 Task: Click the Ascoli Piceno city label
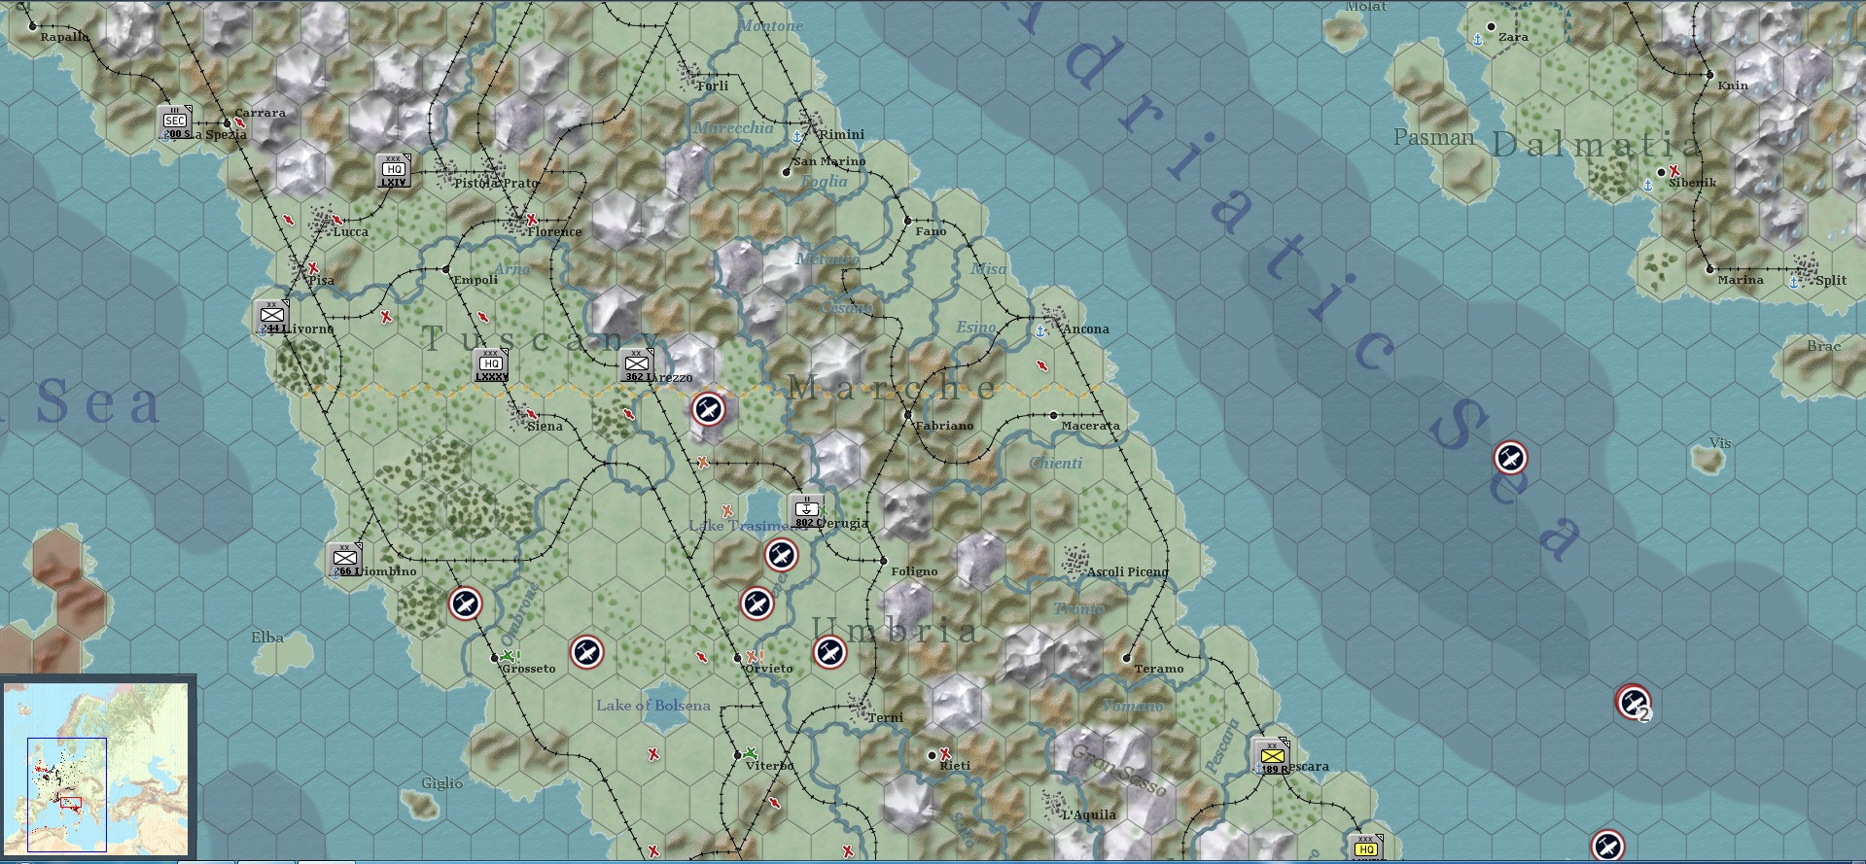pyautogui.click(x=1128, y=571)
